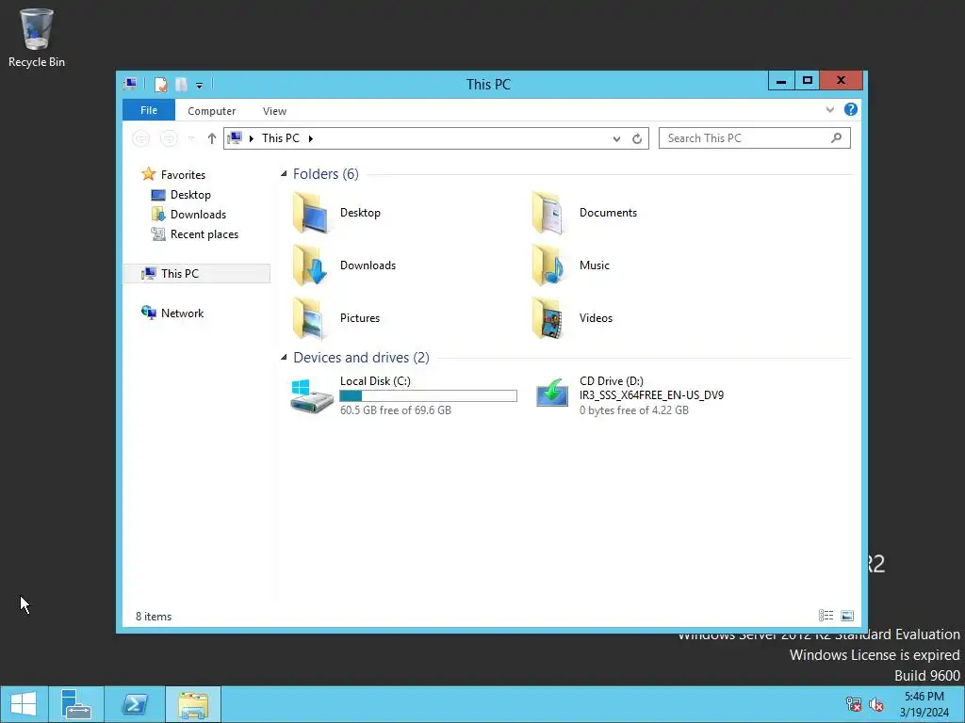The image size is (965, 723).
Task: Open the Customize Quick Access Toolbar arrow
Action: coord(199,86)
